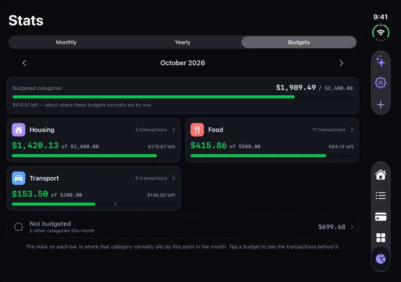Click the purple Housing category icon
Viewport: 401px width, 282px height.
pos(19,129)
